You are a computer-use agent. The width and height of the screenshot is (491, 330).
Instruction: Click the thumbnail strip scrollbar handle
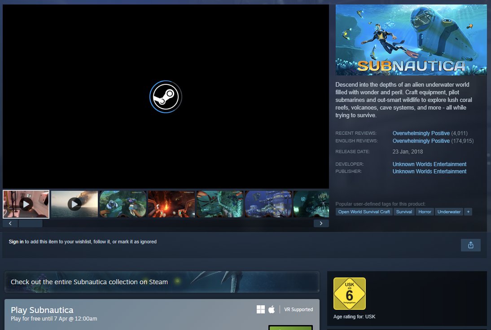(x=31, y=224)
